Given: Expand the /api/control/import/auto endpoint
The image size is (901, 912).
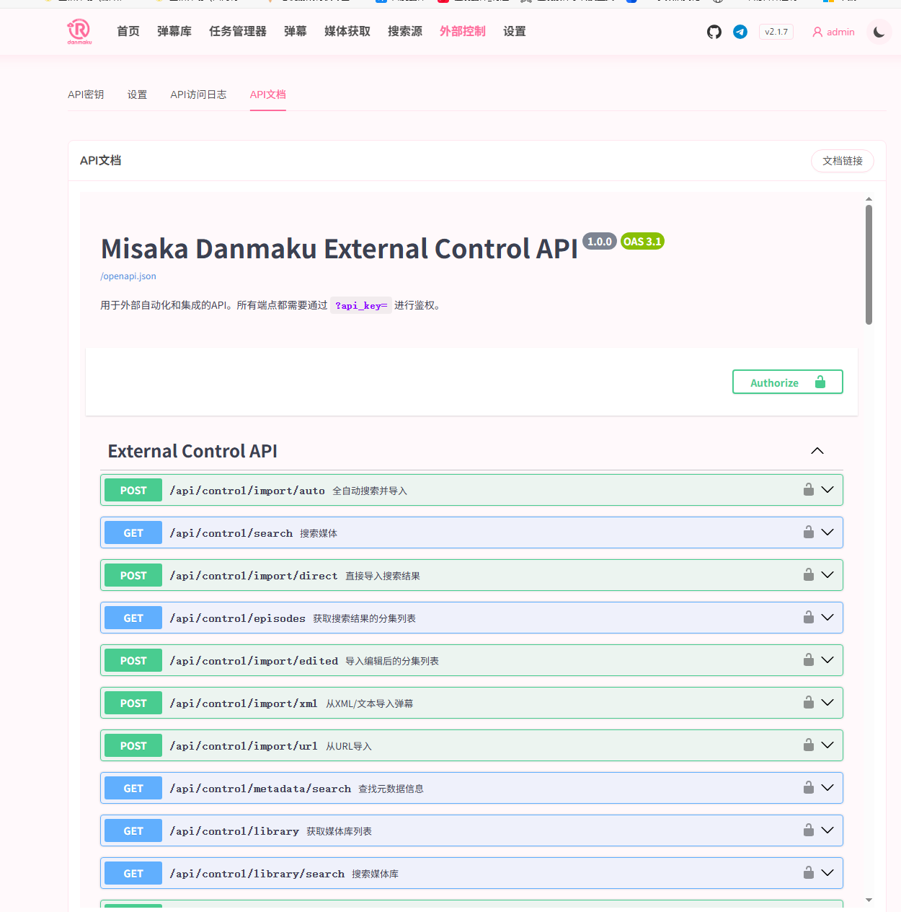Looking at the screenshot, I should (x=827, y=489).
